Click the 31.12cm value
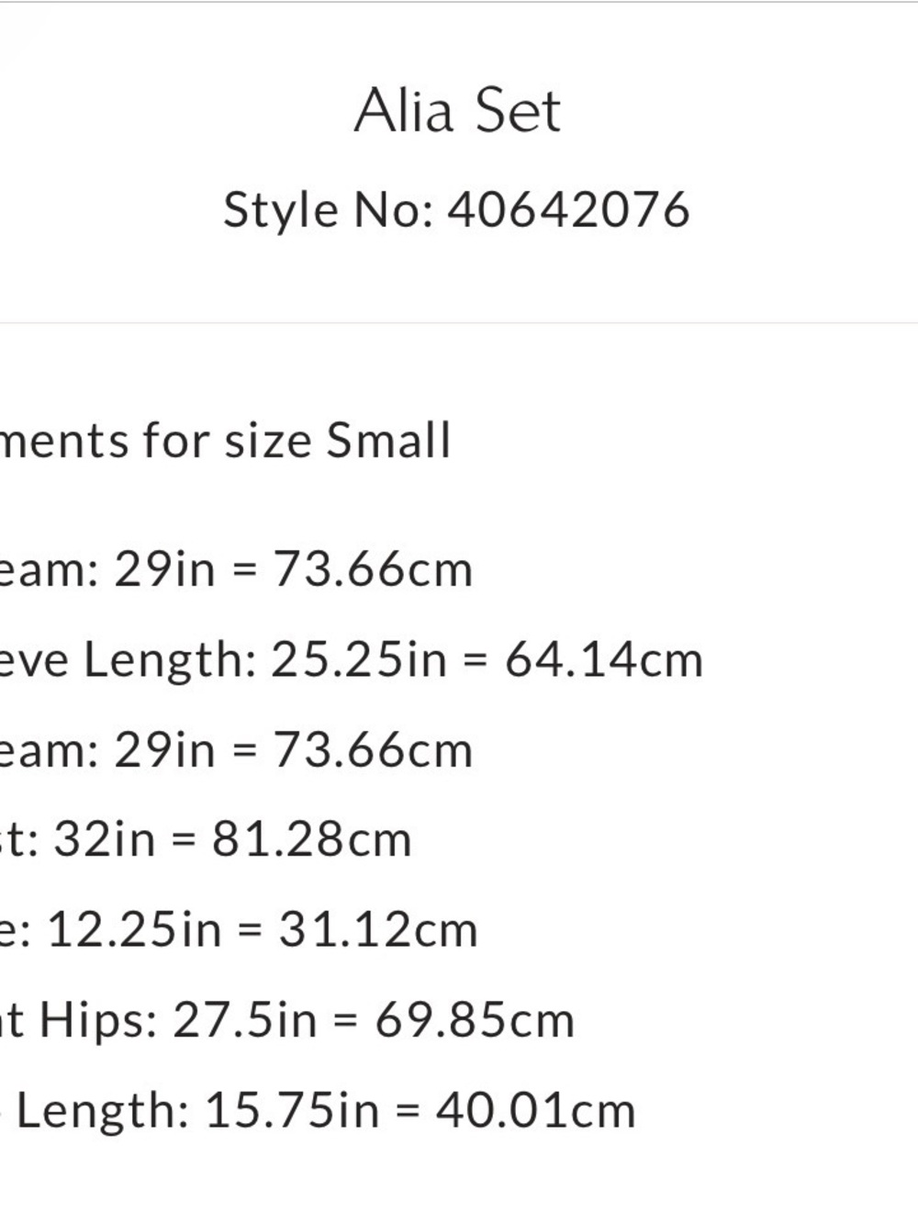The height and width of the screenshot is (1224, 918). pyautogui.click(x=378, y=929)
